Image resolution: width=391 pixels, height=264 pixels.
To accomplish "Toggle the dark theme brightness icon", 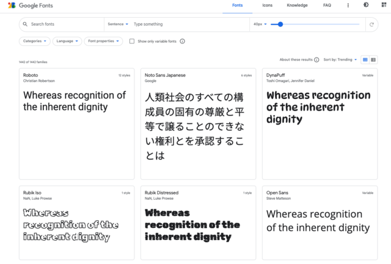I will (366, 5).
